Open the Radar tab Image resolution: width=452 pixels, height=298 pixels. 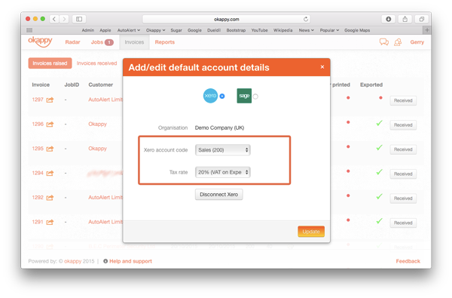pos(72,42)
